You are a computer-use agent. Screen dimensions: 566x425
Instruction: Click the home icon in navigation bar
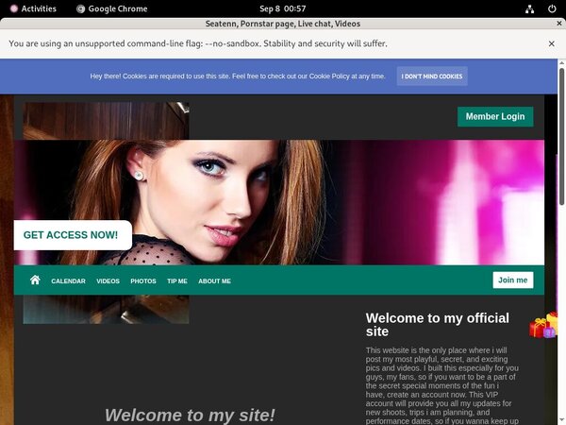(x=35, y=280)
